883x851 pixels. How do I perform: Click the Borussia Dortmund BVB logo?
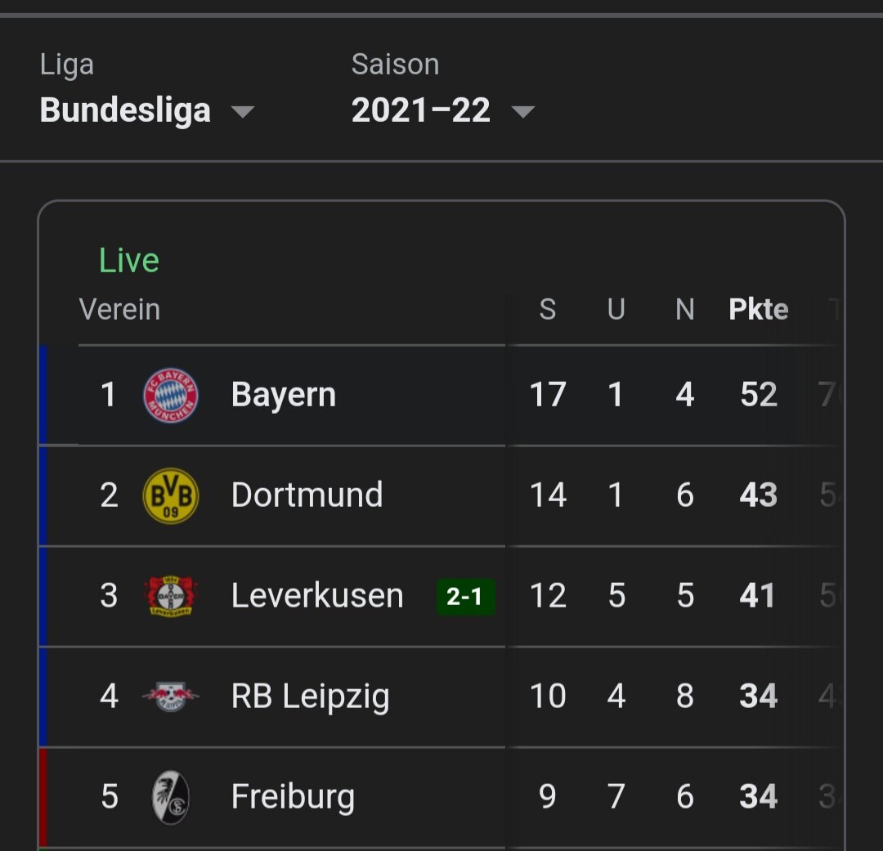(x=171, y=495)
